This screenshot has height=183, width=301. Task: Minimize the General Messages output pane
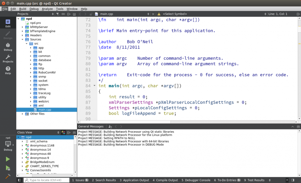(292, 126)
